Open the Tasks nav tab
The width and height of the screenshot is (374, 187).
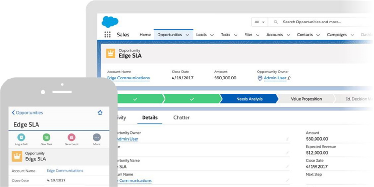point(225,35)
